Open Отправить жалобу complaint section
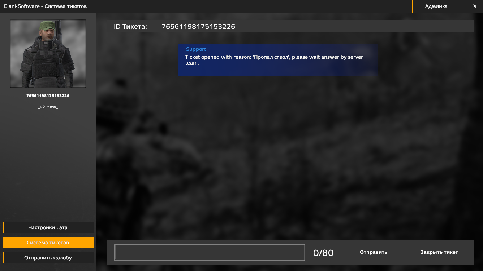This screenshot has width=483, height=271. click(x=48, y=258)
